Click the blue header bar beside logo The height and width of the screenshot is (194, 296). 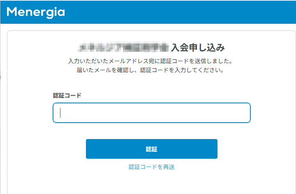coord(179,12)
